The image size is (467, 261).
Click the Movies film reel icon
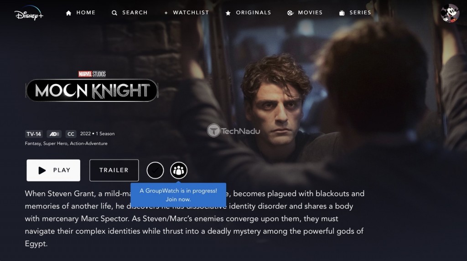point(291,13)
